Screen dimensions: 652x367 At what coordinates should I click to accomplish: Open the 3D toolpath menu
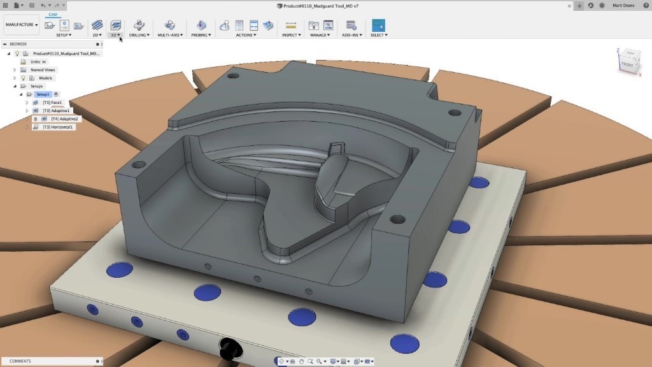(x=115, y=35)
